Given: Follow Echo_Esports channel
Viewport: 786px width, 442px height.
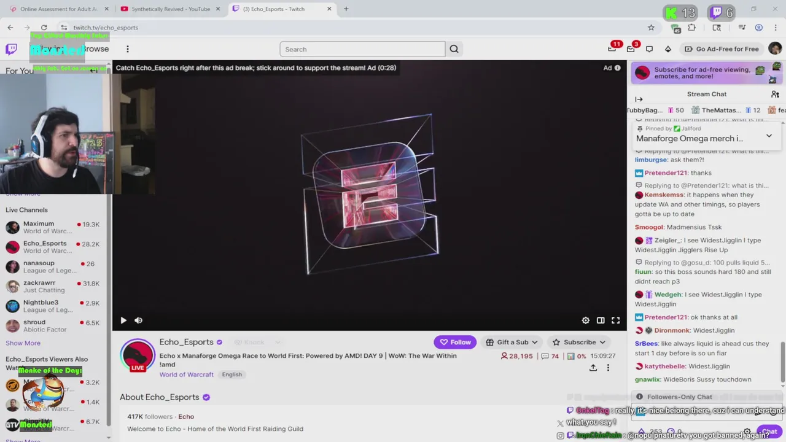Looking at the screenshot, I should [455, 342].
